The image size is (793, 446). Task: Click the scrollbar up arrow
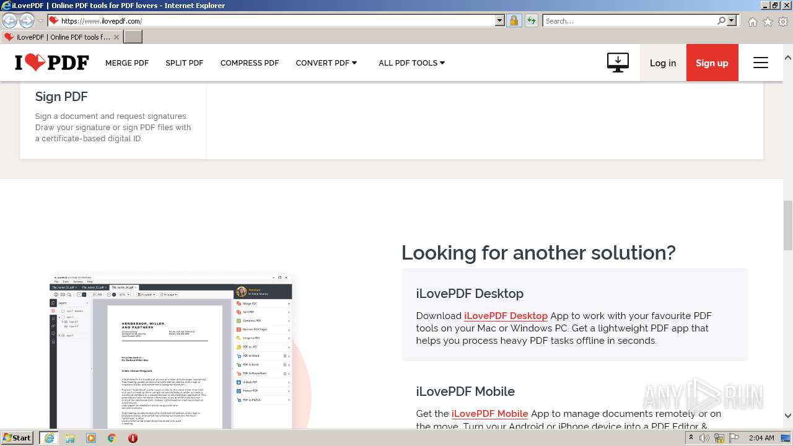[x=788, y=58]
